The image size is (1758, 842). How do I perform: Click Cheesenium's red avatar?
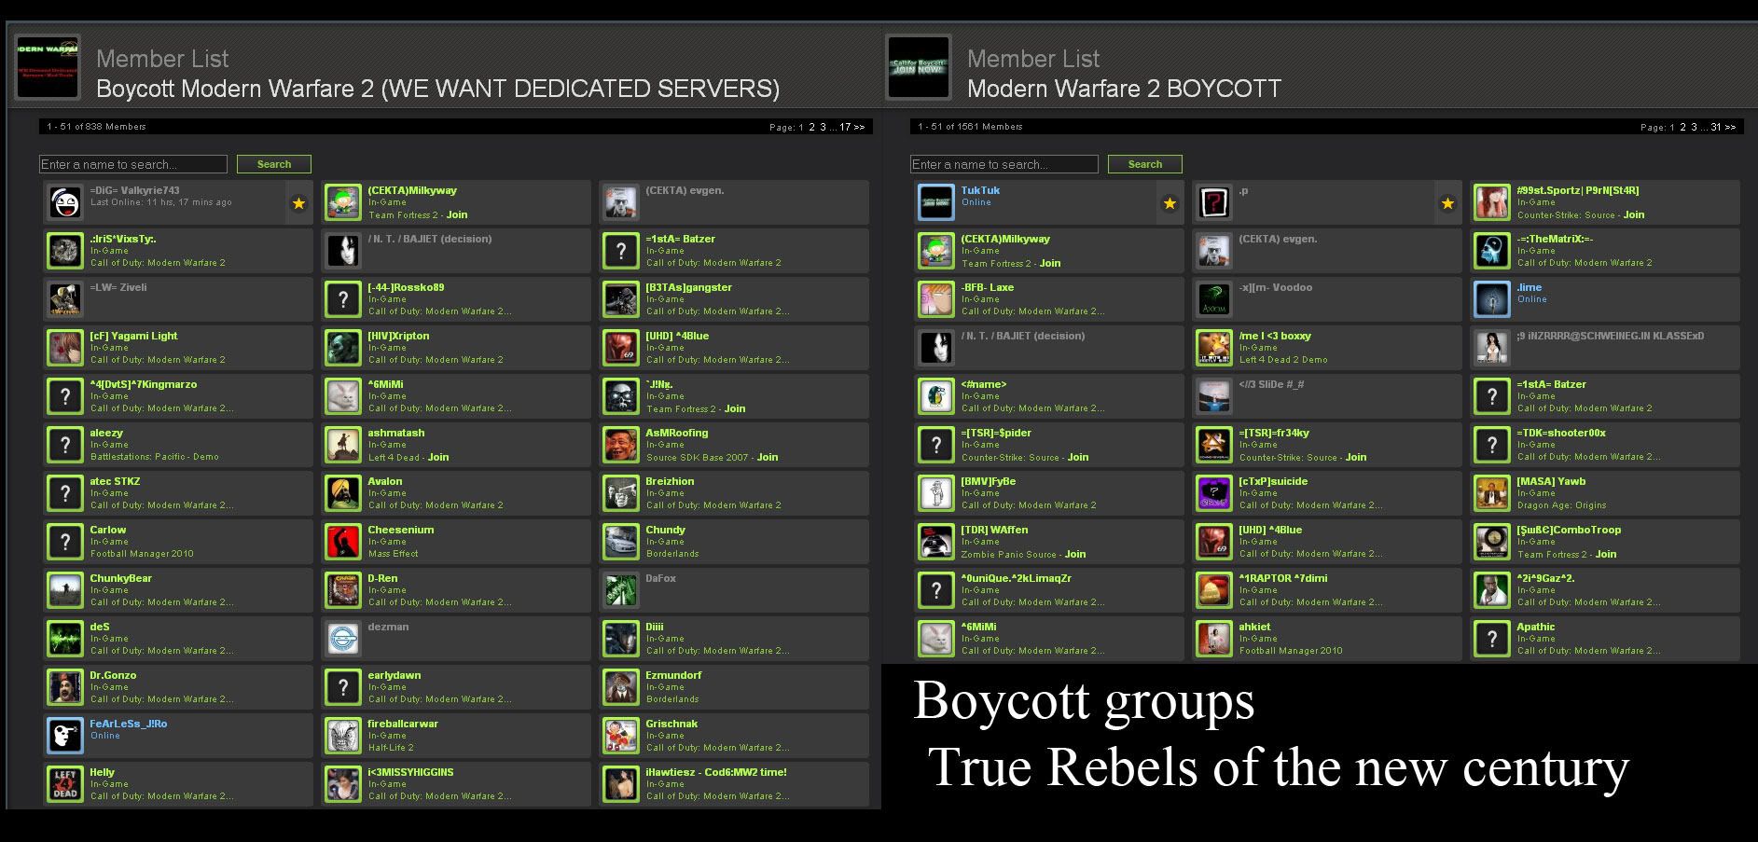pos(343,542)
